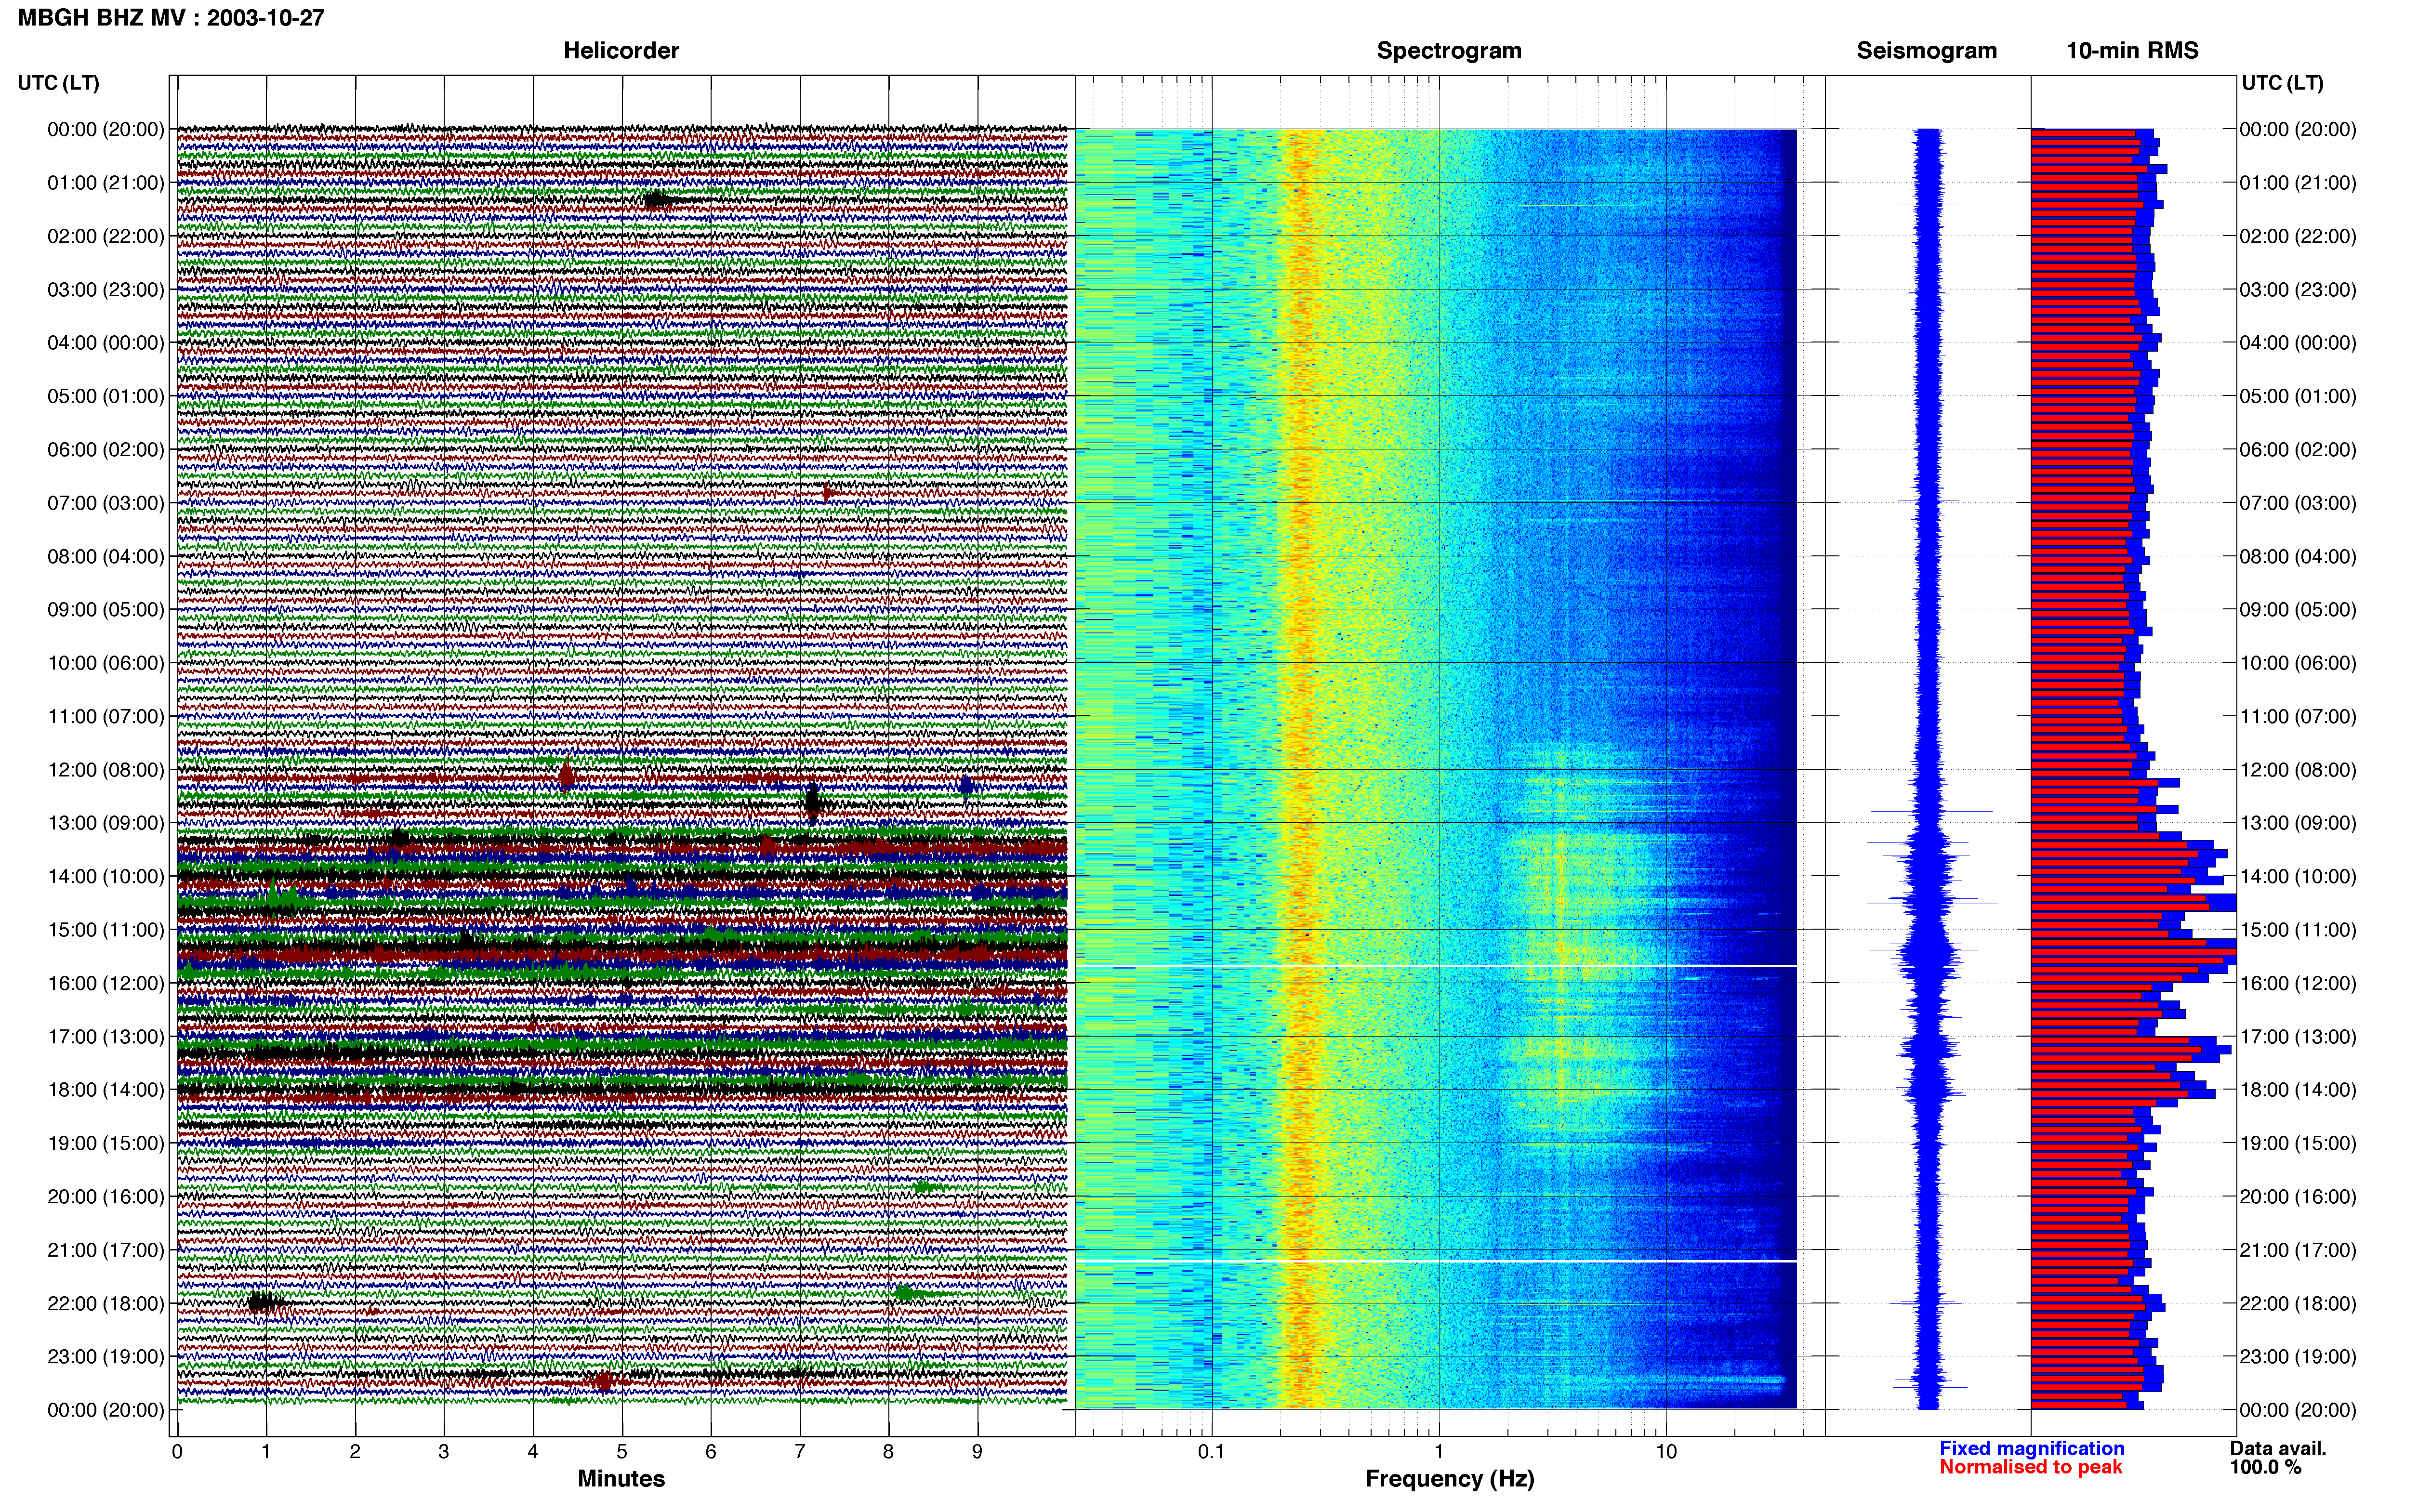This screenshot has width=2418, height=1512.
Task: Click the right 'UTC (LT)' axis label
Action: (x=2282, y=82)
